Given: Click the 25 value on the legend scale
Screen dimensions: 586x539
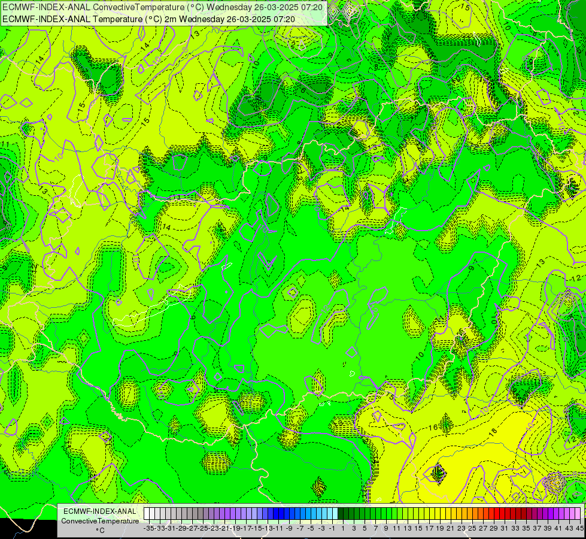Looking at the screenshot, I should point(472,529).
